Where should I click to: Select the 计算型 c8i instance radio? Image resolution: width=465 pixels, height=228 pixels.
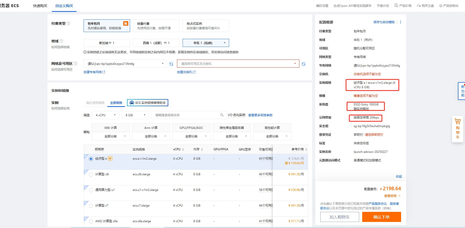(91, 175)
